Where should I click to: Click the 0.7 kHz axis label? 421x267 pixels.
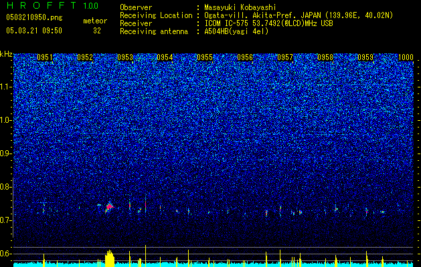(x=5, y=220)
